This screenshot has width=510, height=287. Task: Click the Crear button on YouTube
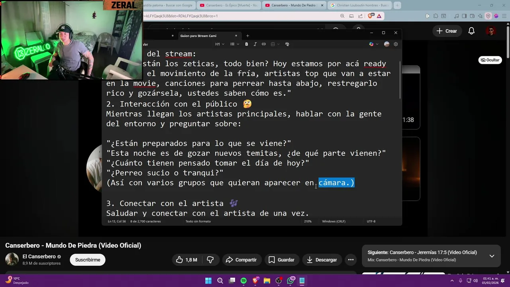pos(447,31)
